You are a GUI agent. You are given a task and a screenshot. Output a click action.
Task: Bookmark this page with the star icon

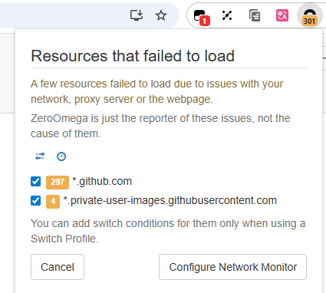[x=161, y=15]
